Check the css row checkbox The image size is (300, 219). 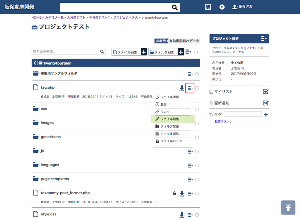(197, 109)
